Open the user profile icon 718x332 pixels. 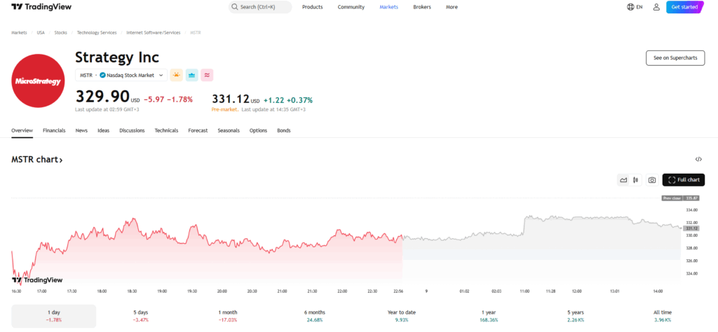pos(656,7)
